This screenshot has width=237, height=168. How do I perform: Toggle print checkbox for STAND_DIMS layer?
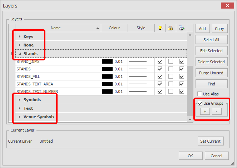182,61
